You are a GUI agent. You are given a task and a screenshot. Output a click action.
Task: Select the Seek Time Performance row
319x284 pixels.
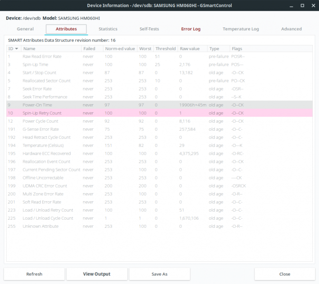point(159,97)
